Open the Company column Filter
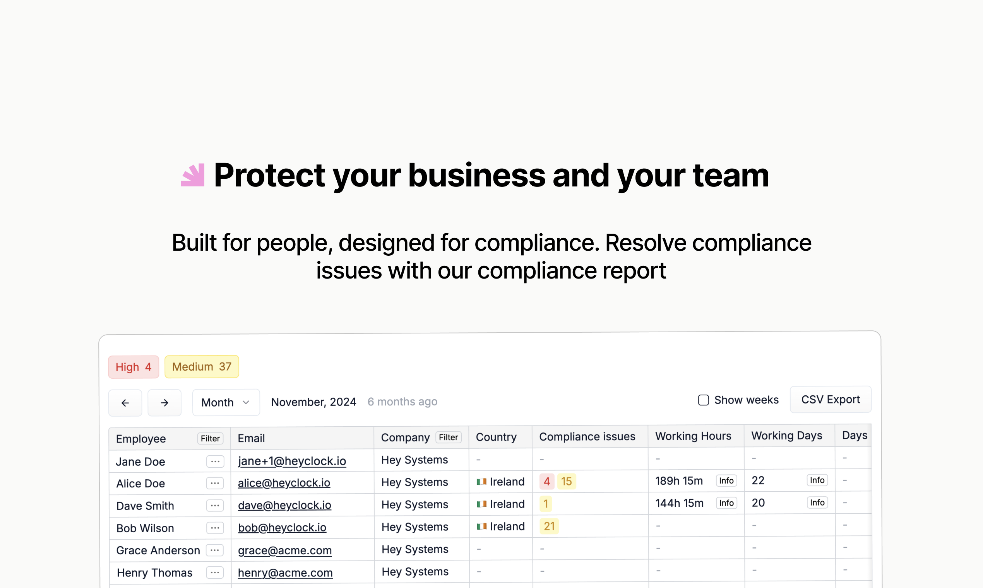 coord(448,438)
